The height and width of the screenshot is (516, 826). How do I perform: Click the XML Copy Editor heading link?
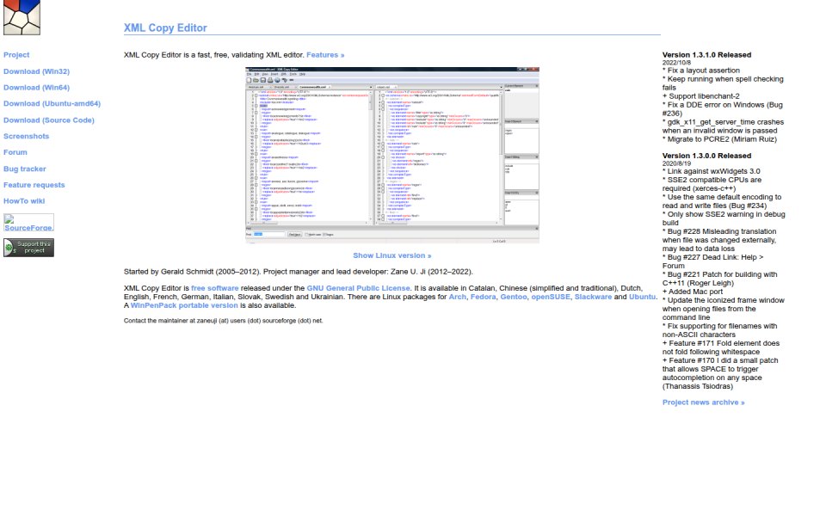click(165, 28)
